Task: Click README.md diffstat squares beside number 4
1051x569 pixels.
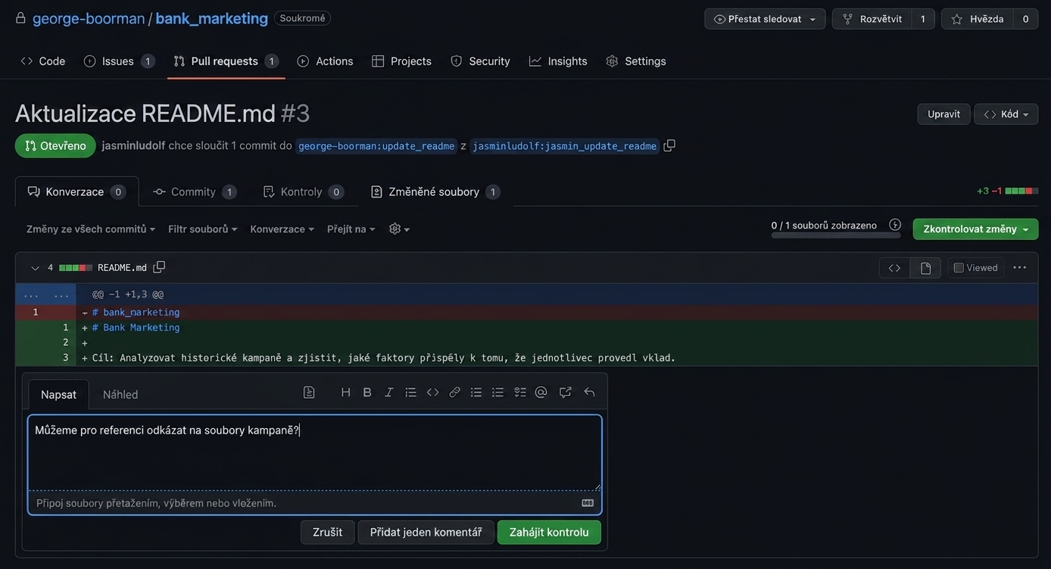Action: (76, 268)
